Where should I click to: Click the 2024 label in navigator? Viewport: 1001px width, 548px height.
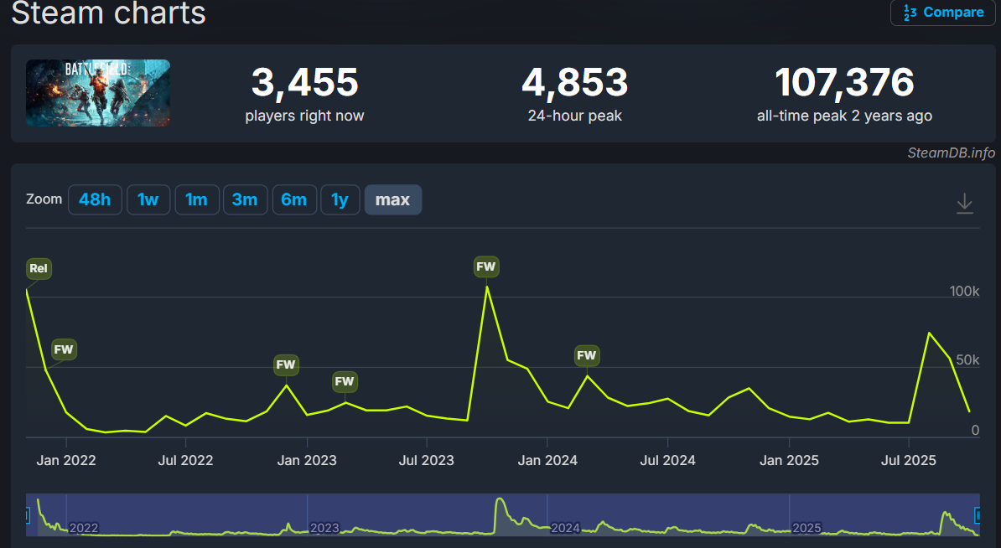click(x=566, y=528)
